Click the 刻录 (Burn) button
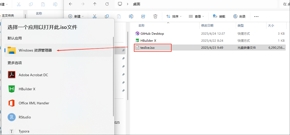 [x=239, y=16]
